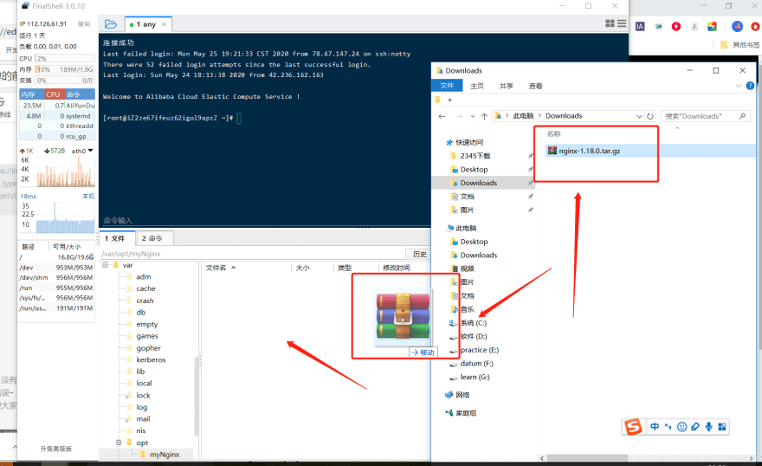This screenshot has height=466, width=762.
Task: Open the 共享 ribbon tab in Downloads window
Action: (507, 86)
